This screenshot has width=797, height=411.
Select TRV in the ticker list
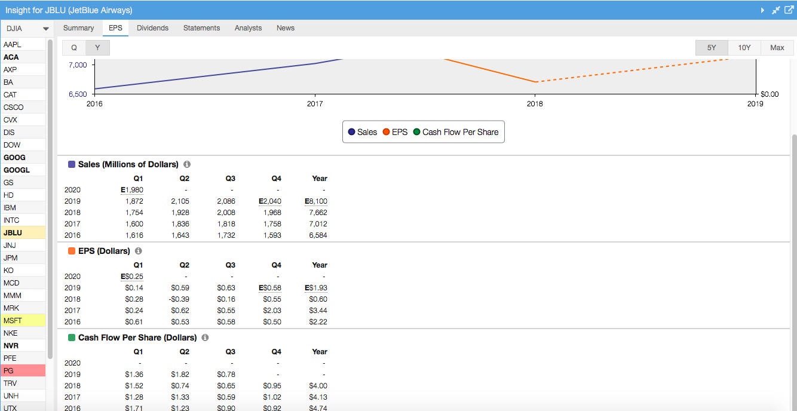(x=23, y=384)
